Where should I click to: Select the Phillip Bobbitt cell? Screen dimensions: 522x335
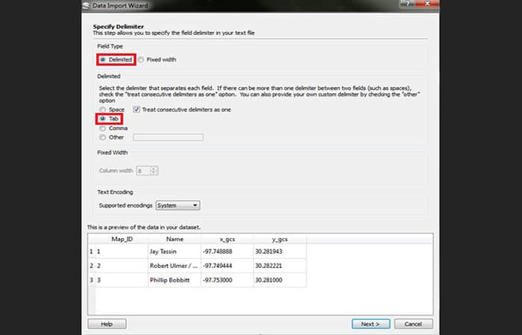(x=174, y=280)
